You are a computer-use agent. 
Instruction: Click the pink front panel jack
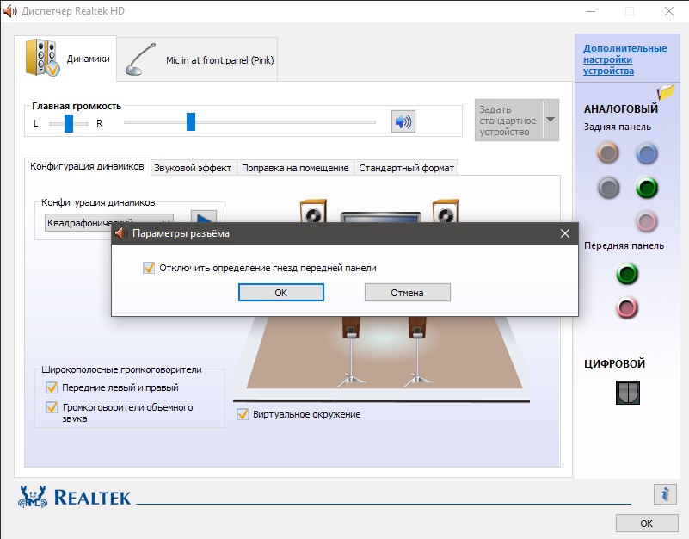[x=627, y=307]
